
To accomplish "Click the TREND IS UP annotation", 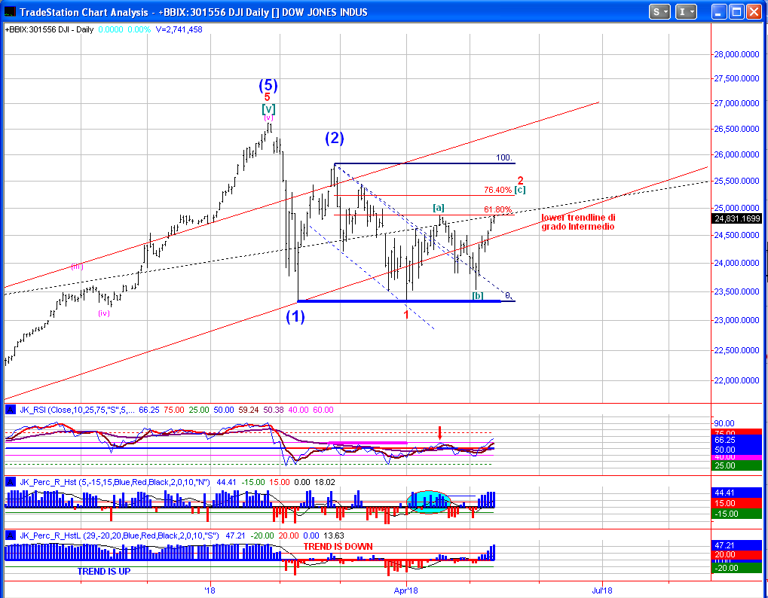I will 104,571.
